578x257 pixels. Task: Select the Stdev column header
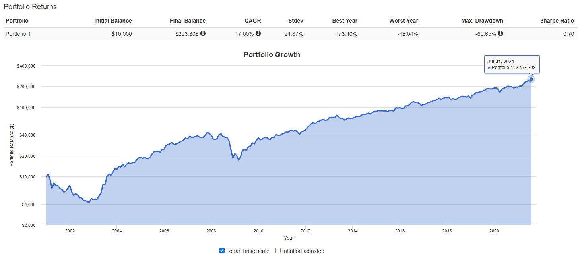tap(295, 21)
